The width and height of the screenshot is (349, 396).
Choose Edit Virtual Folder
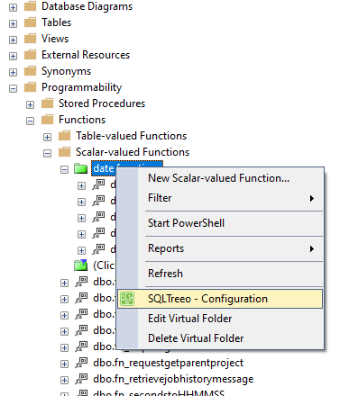(220, 319)
